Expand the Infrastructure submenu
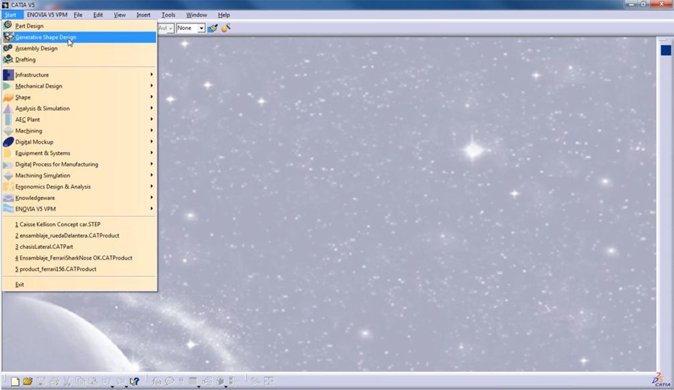Screen dimensions: 674x390 [x=79, y=75]
